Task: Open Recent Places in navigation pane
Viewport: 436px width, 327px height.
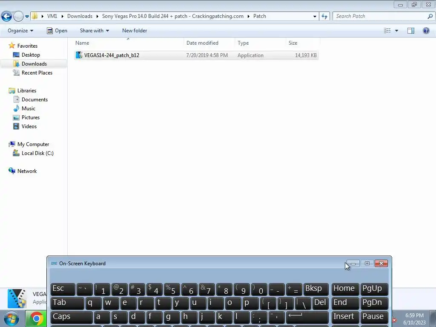Action: [37, 72]
